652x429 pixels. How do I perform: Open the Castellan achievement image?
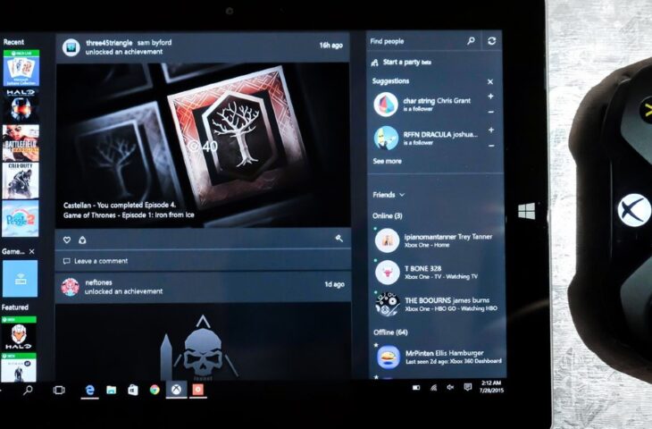pos(203,145)
